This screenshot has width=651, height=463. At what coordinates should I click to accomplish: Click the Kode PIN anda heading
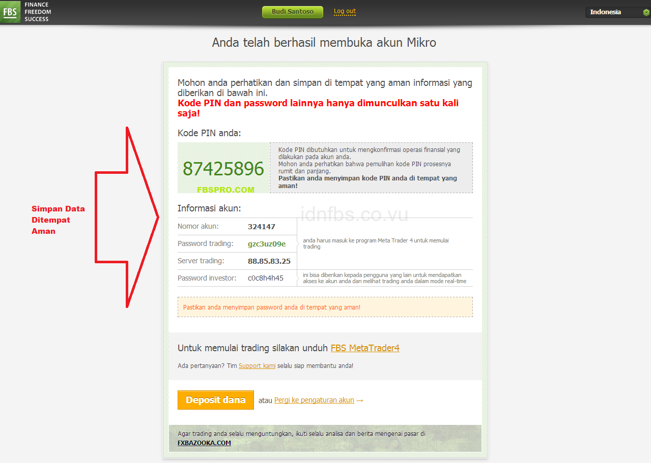[209, 133]
